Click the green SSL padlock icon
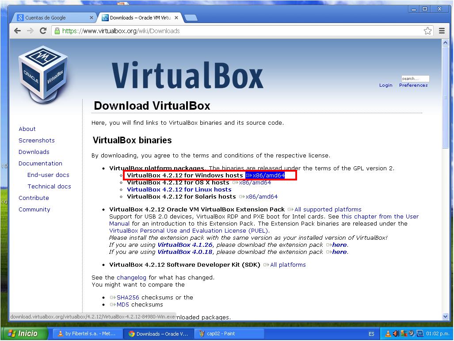 [x=57, y=31]
